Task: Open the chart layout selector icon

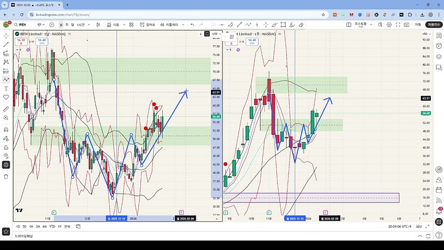Action: 349,24
